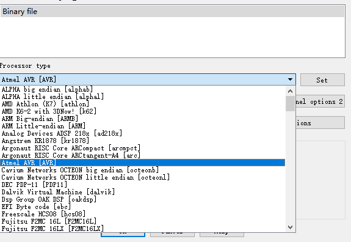Pick ARM Big-endian [ARMB] processor
The image size is (351, 242).
tap(143, 119)
